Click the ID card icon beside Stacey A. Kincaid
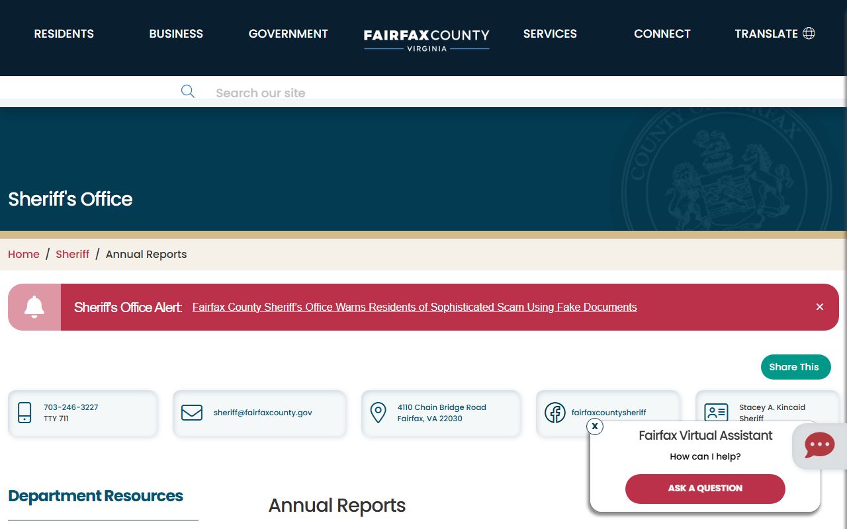 coord(716,413)
